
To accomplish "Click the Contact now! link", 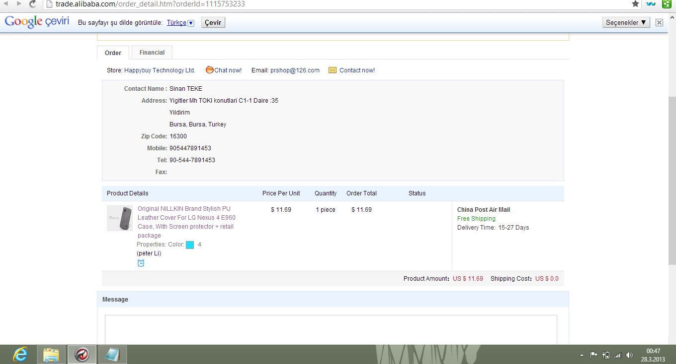I will (357, 70).
